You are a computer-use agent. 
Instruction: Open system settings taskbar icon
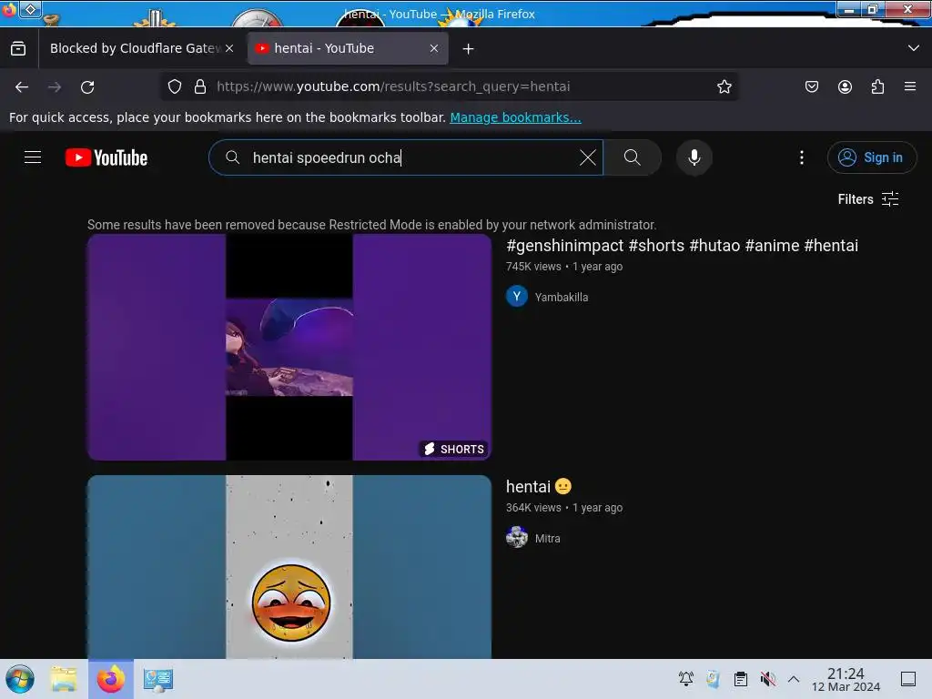tap(158, 679)
